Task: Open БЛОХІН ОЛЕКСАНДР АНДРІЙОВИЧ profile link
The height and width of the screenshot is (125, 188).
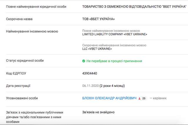Action: click(x=110, y=98)
